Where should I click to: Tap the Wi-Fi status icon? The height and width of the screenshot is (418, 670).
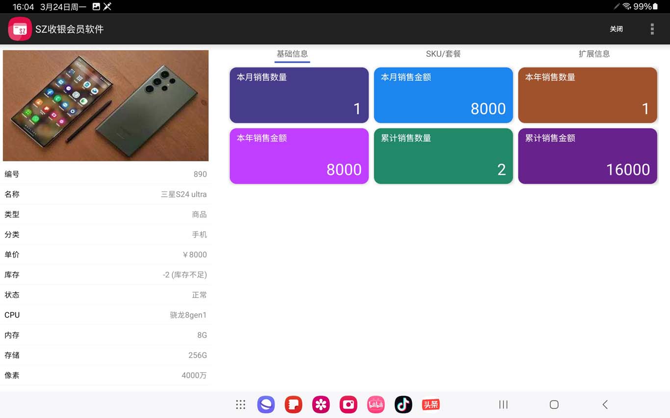[627, 6]
